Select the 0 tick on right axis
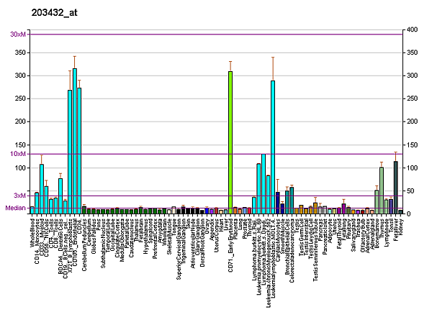The image size is (432, 312). (x=408, y=214)
